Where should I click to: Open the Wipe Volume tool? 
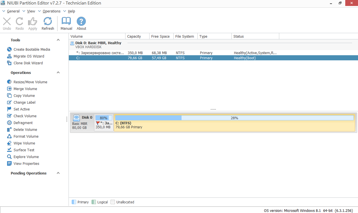point(25,143)
